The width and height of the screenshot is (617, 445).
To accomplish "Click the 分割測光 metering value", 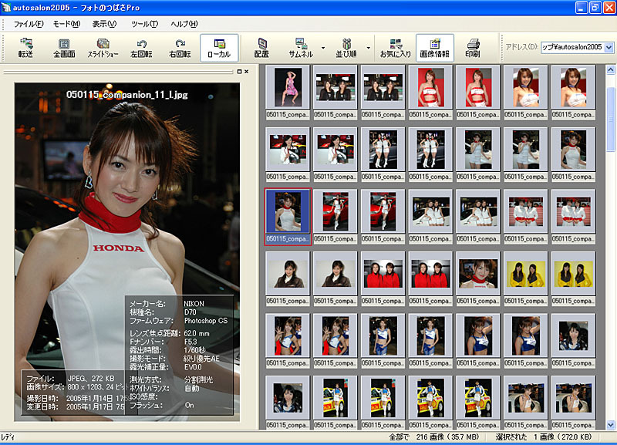I will pyautogui.click(x=198, y=379).
